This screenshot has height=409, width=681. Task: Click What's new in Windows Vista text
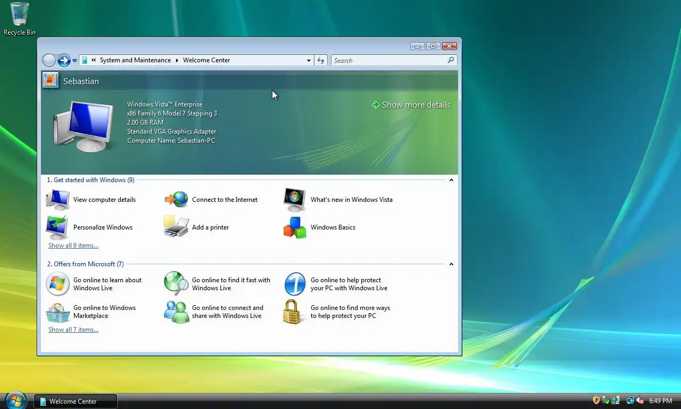point(352,200)
